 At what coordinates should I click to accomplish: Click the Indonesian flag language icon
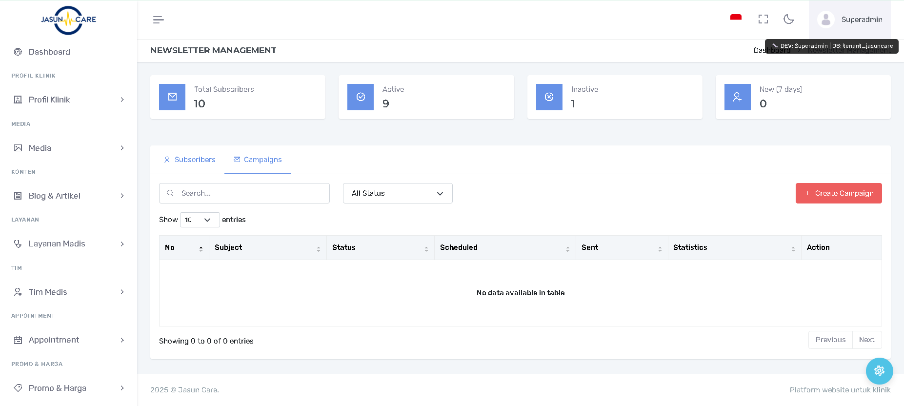[736, 19]
